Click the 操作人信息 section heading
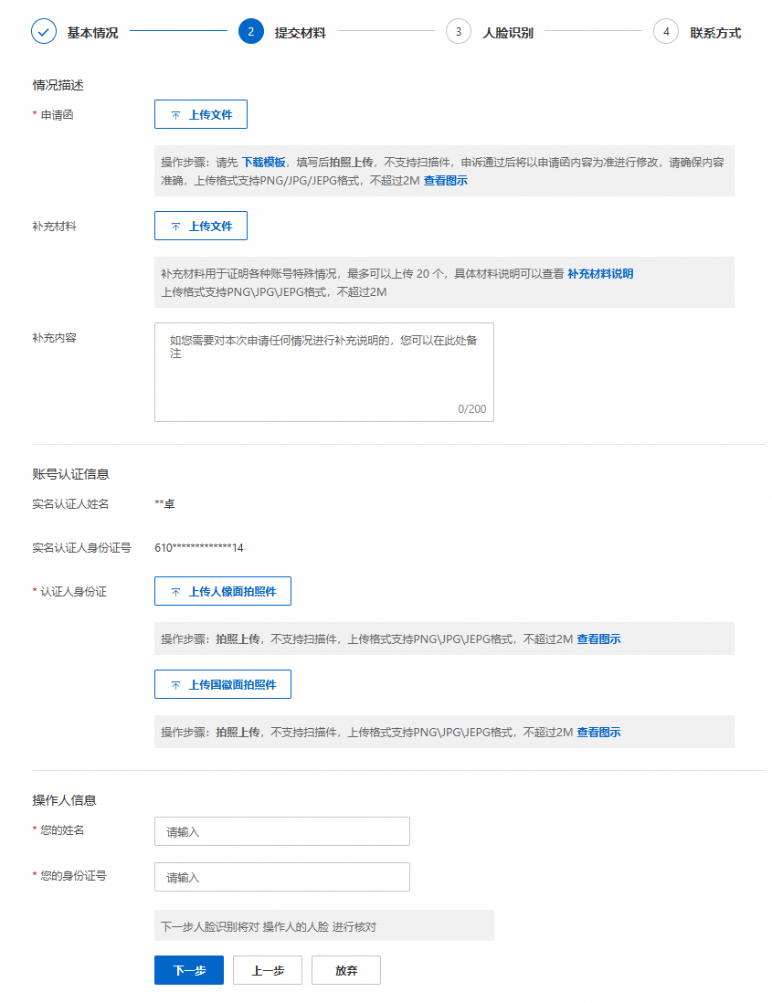 tap(65, 800)
